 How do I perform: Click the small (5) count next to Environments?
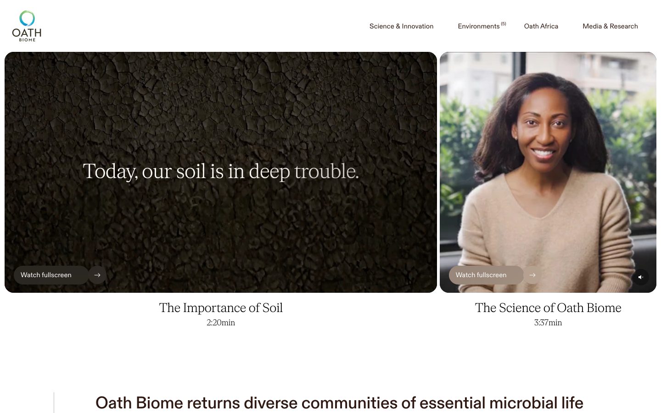pyautogui.click(x=504, y=24)
